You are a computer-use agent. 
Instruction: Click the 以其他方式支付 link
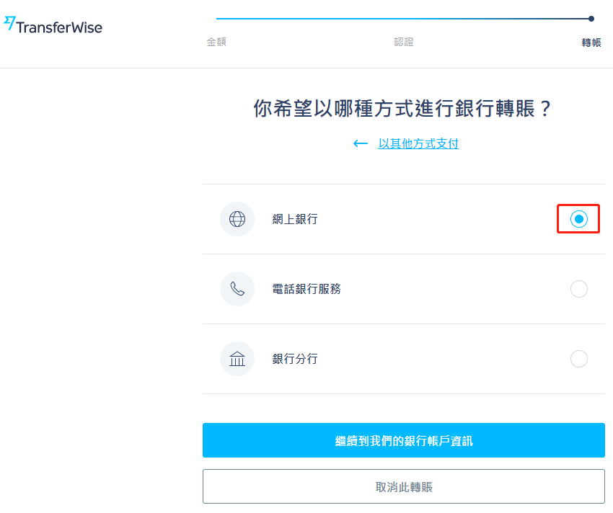[418, 144]
